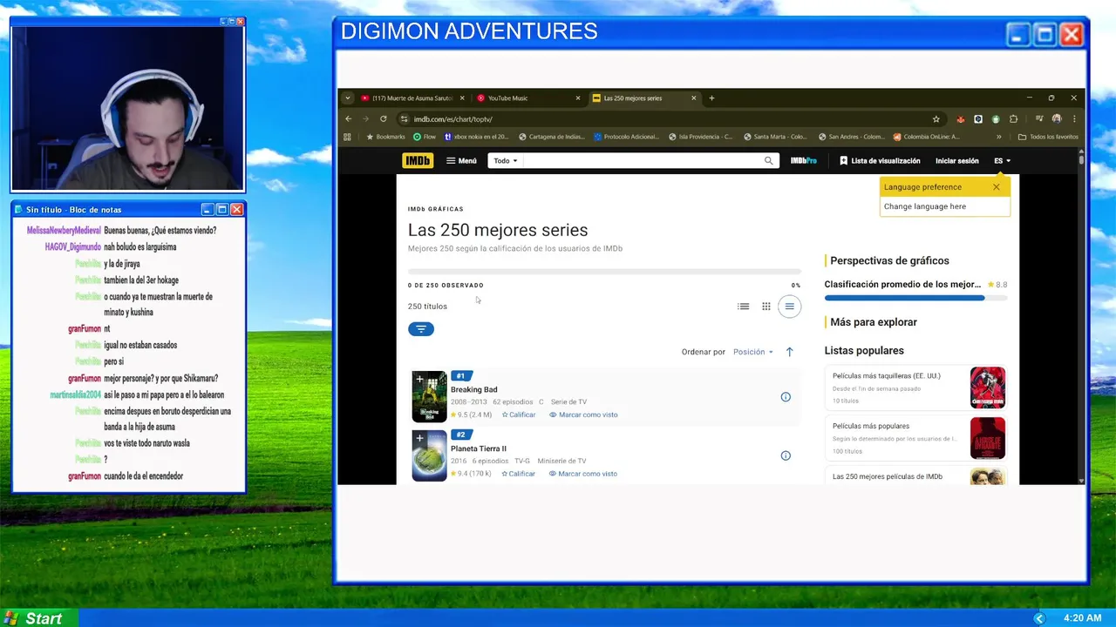
Task: Open Cartagena de Indias bookmark
Action: [551, 137]
